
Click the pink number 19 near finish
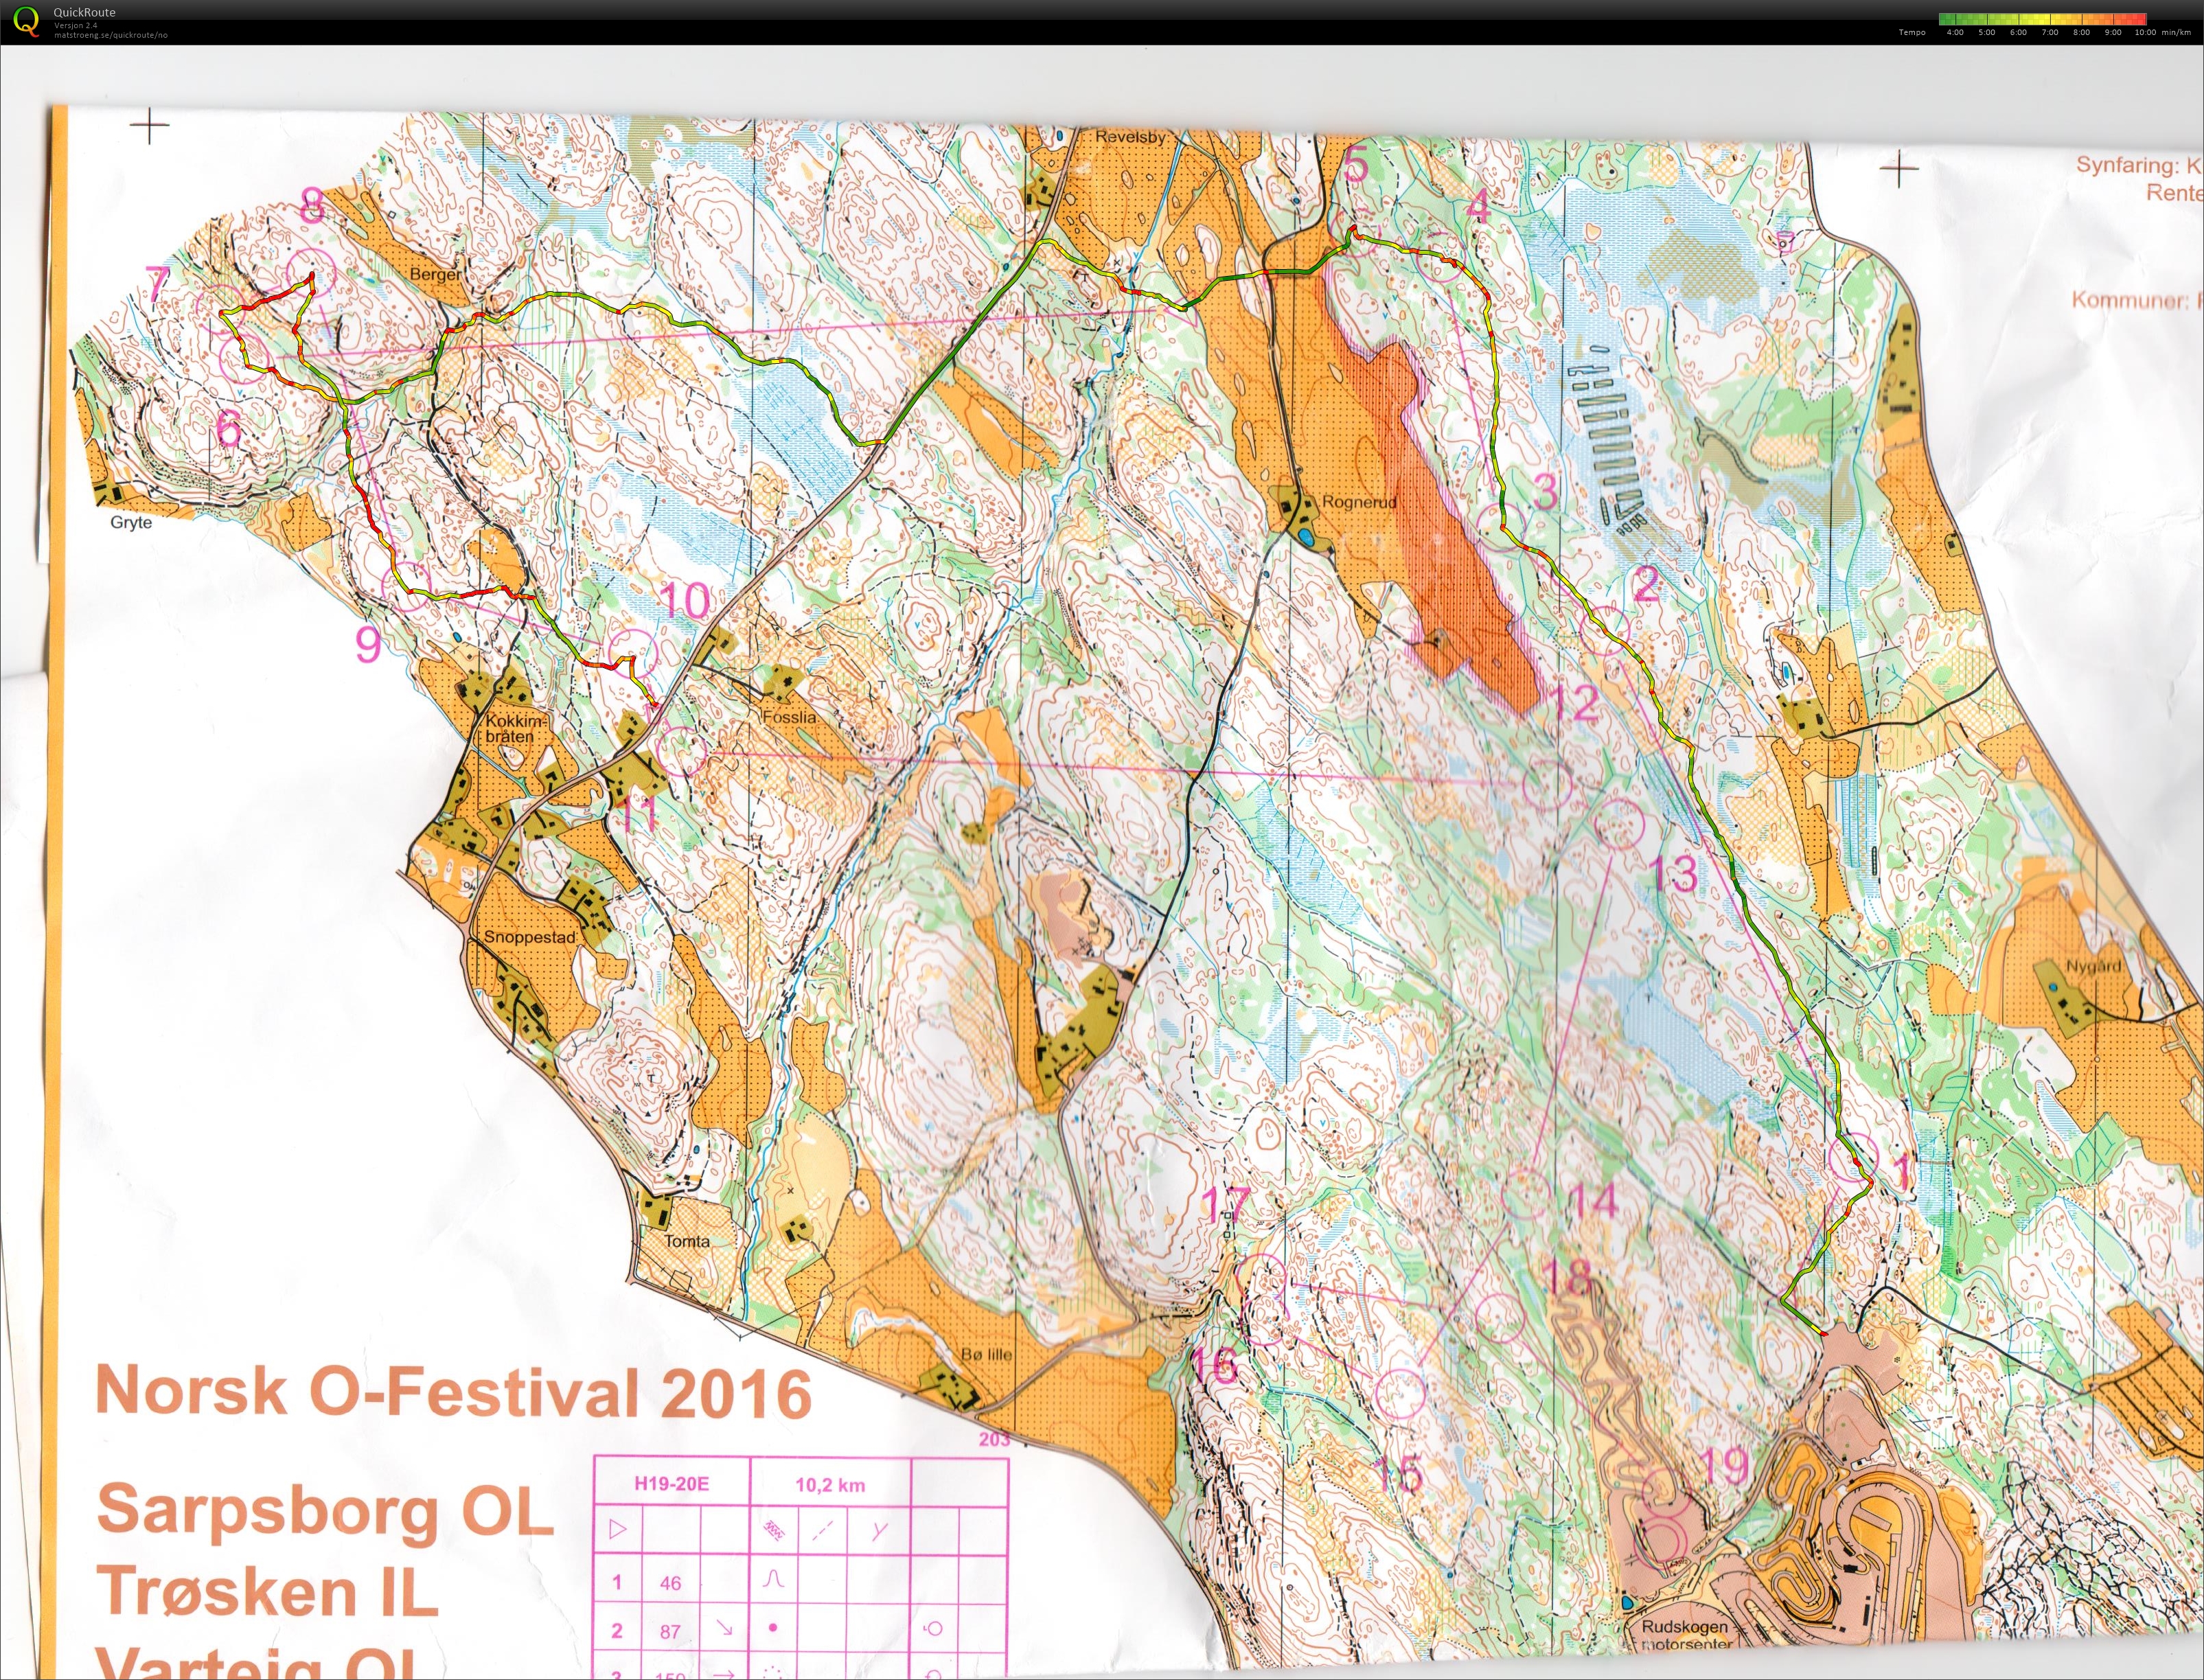tap(1725, 1467)
